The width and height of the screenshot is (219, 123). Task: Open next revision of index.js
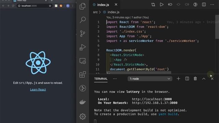click(x=187, y=4)
